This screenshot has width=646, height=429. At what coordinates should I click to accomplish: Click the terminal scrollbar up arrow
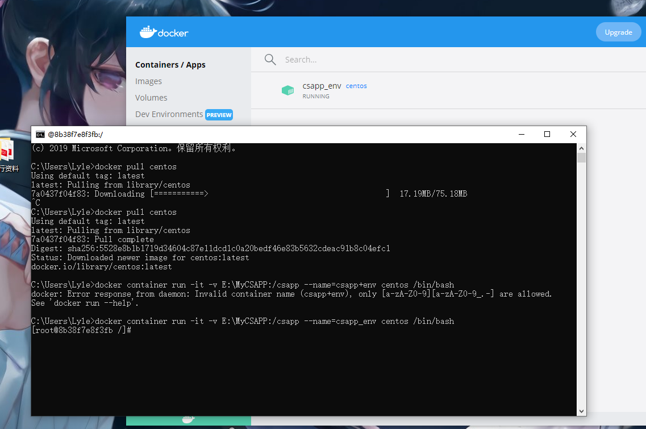click(581, 148)
